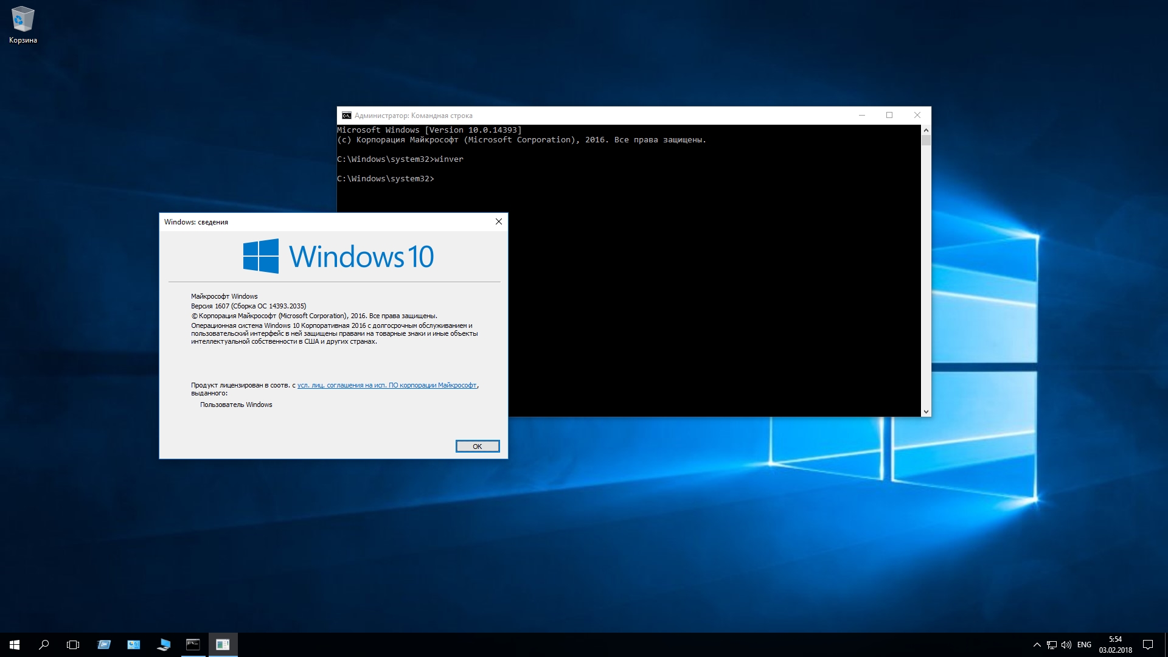Open the volume speaker tray icon

tap(1066, 645)
